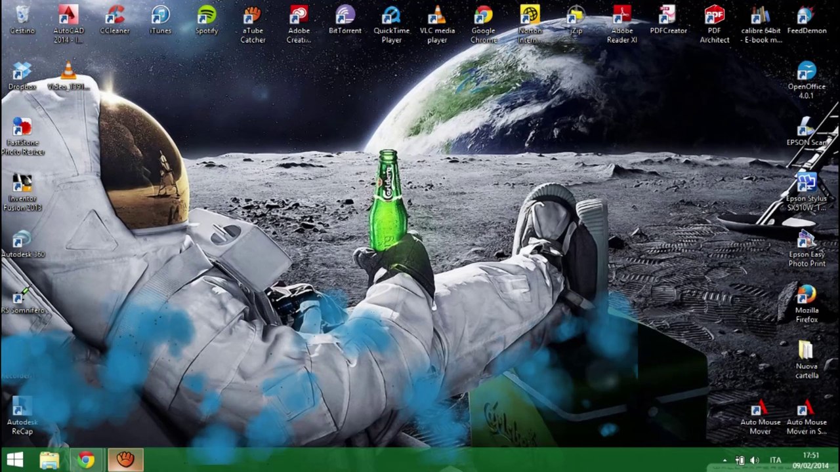Open the volume speaker tray icon

(x=754, y=460)
